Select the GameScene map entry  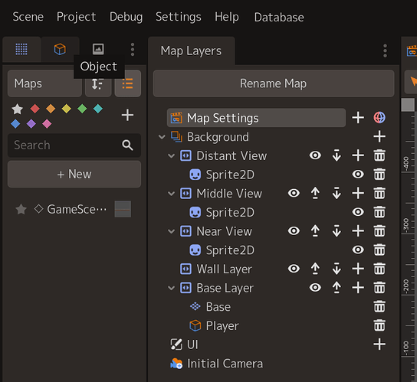pos(77,209)
